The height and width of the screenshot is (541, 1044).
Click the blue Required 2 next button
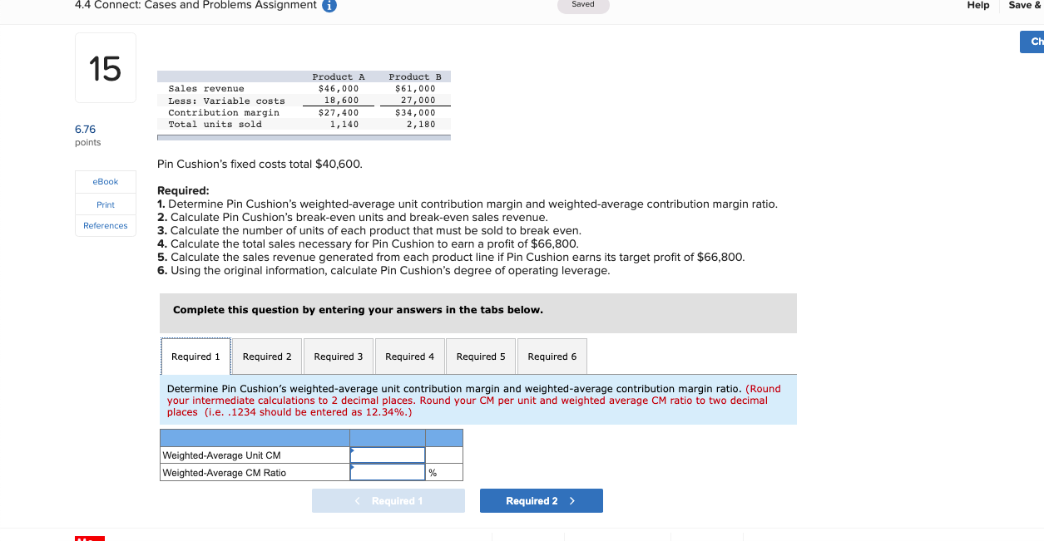(x=542, y=501)
